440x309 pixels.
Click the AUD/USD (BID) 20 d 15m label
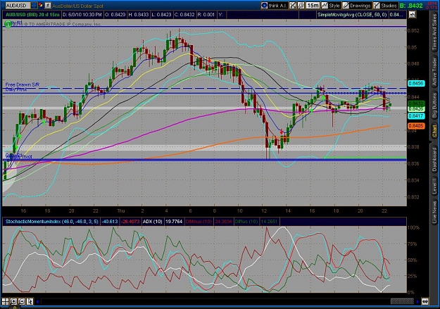[x=32, y=15]
